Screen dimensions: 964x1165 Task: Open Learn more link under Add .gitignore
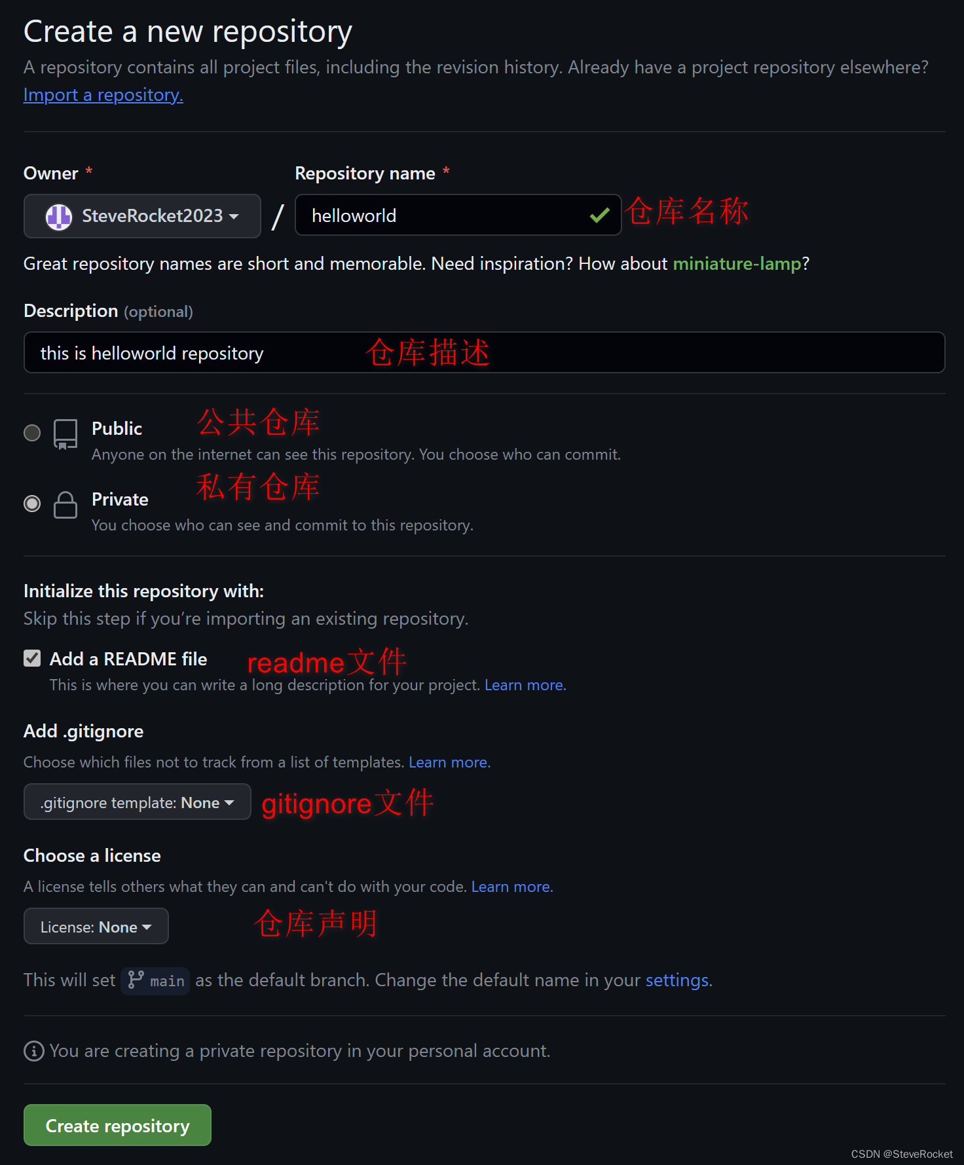pyautogui.click(x=449, y=762)
